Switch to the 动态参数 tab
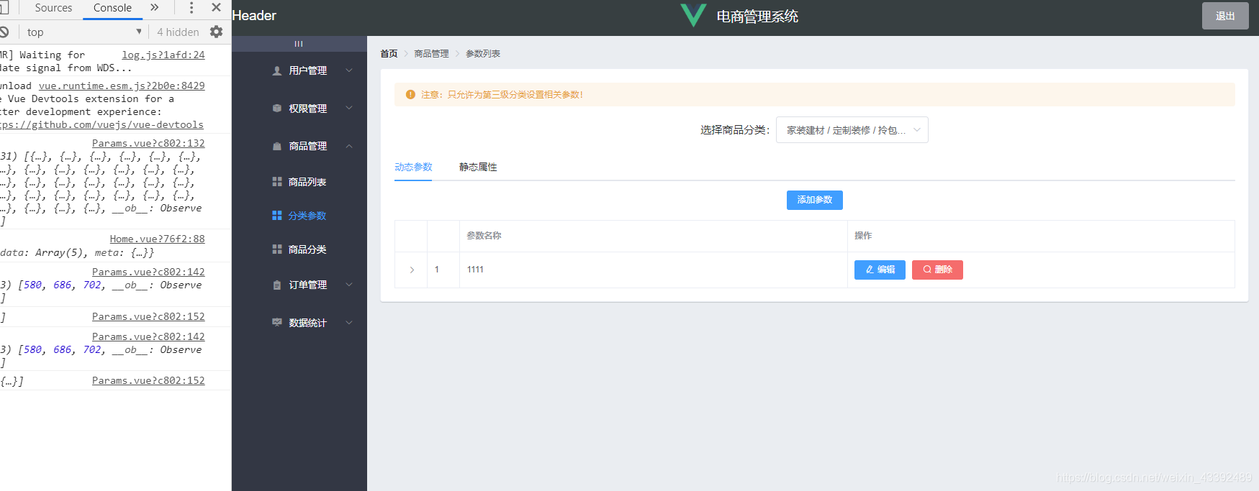Screen dimensions: 1259x491 (413, 167)
